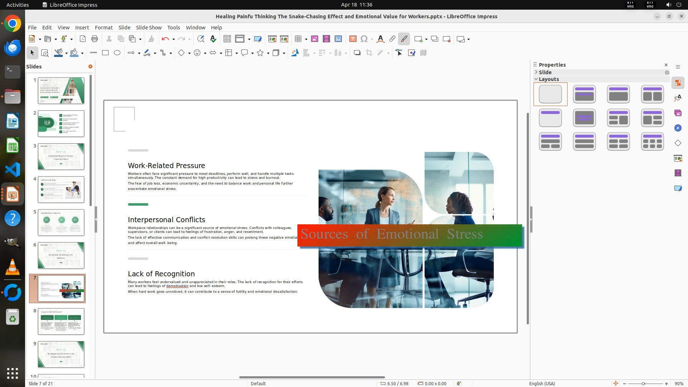Select slide 8 thumbnail
The image size is (688, 387).
[x=61, y=321]
